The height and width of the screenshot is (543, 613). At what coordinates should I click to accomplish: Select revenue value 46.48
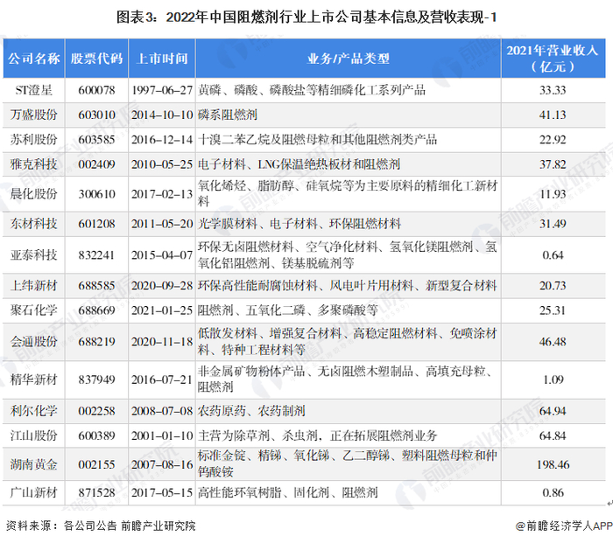(x=553, y=342)
